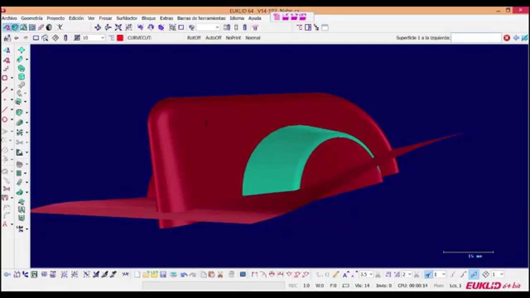Click the RotOff status button

click(x=194, y=38)
